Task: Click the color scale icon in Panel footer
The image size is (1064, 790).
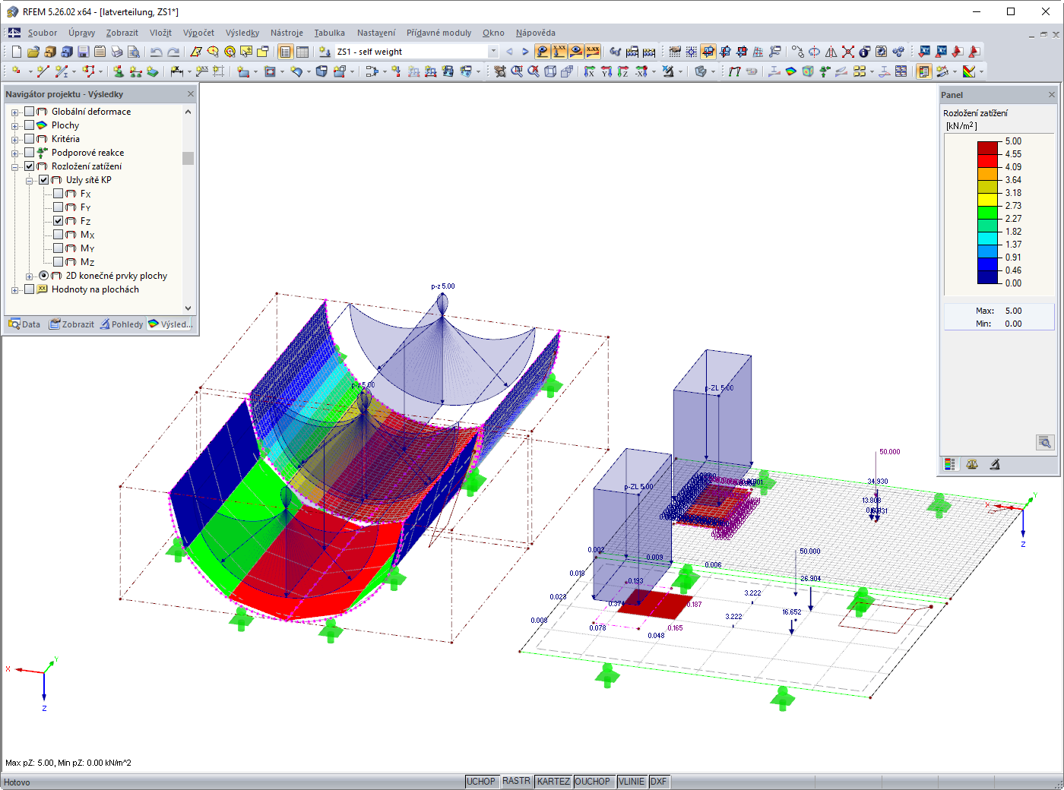Action: tap(950, 464)
